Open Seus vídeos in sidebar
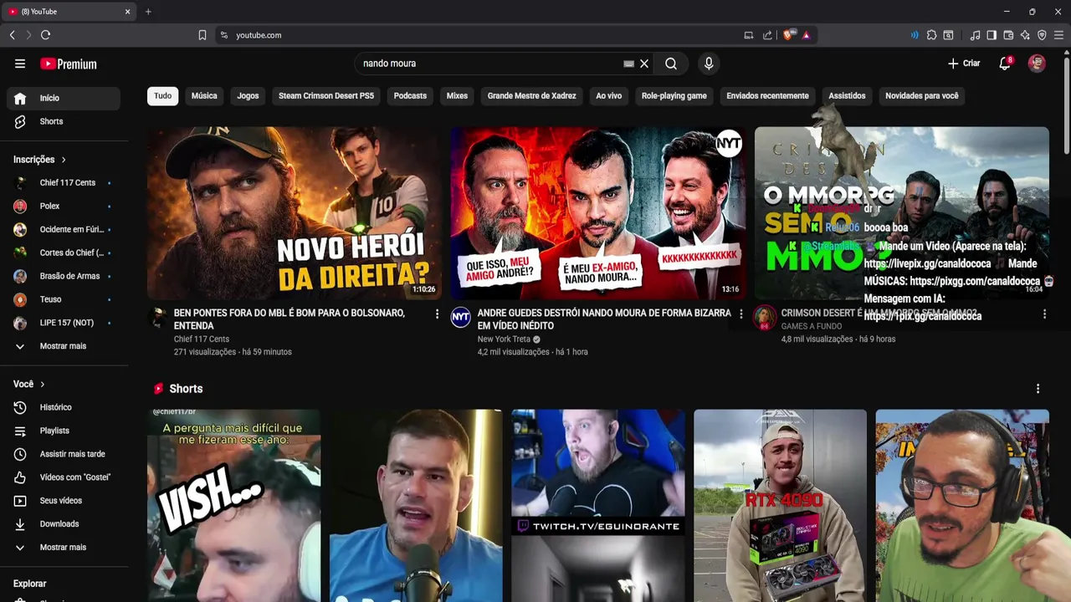This screenshot has width=1071, height=602. click(x=64, y=501)
